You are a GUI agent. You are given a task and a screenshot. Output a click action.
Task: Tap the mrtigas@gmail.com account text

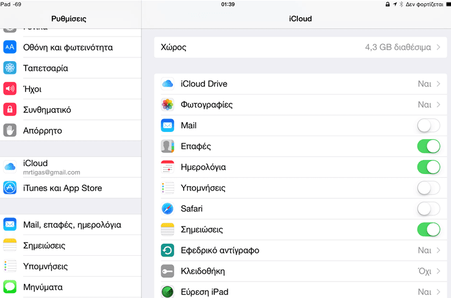[x=51, y=172]
